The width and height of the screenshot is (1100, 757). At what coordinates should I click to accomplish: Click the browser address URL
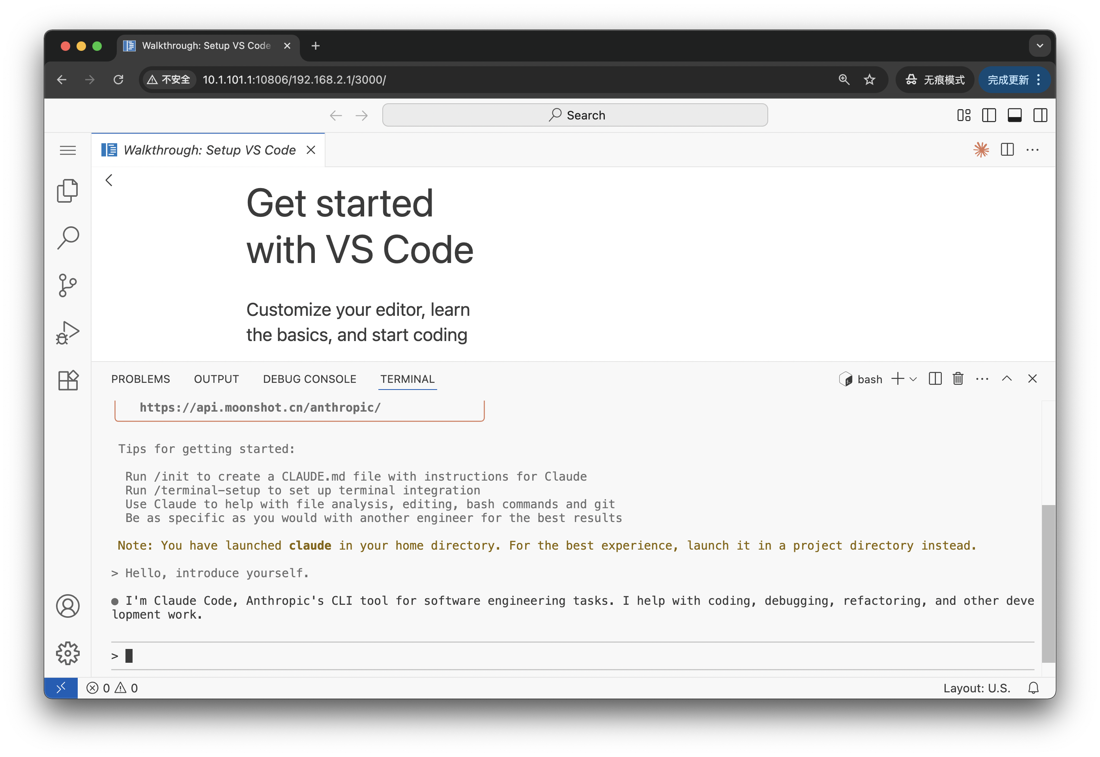tap(294, 79)
